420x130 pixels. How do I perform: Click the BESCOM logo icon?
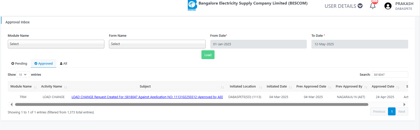click(192, 5)
